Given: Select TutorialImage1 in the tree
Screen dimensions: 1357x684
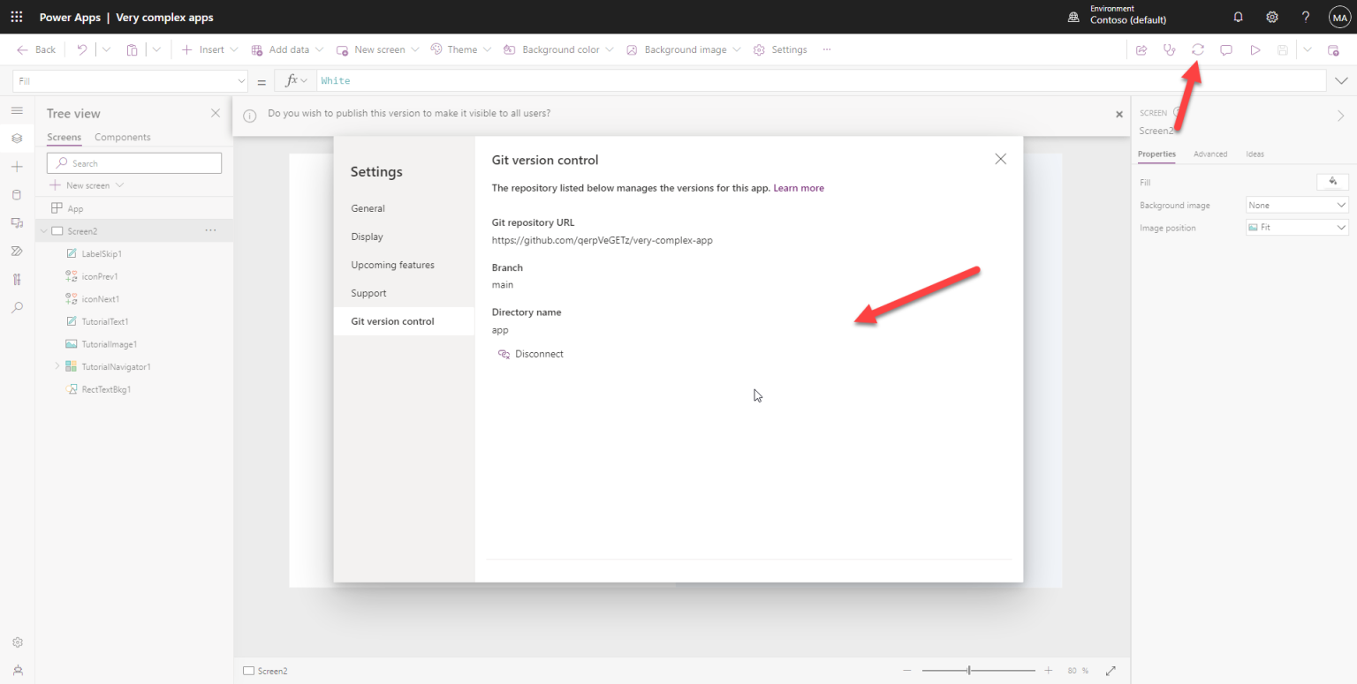Looking at the screenshot, I should point(109,344).
